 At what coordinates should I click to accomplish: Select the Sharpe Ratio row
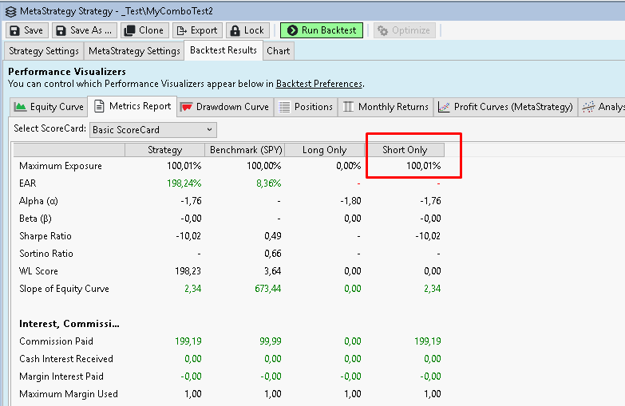point(46,236)
